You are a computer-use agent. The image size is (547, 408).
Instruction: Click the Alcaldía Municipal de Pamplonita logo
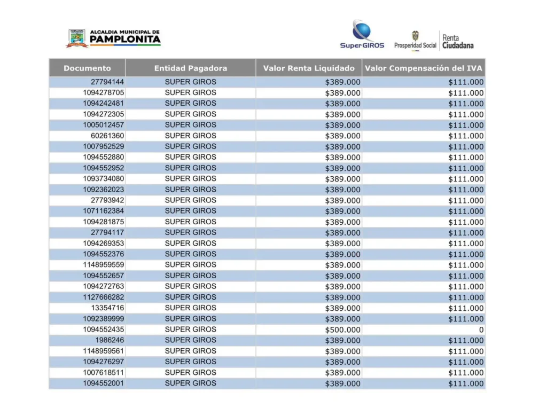point(113,38)
